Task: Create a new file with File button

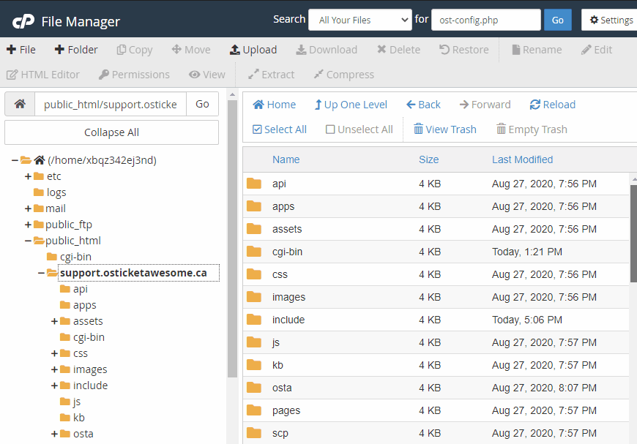Action: point(21,50)
